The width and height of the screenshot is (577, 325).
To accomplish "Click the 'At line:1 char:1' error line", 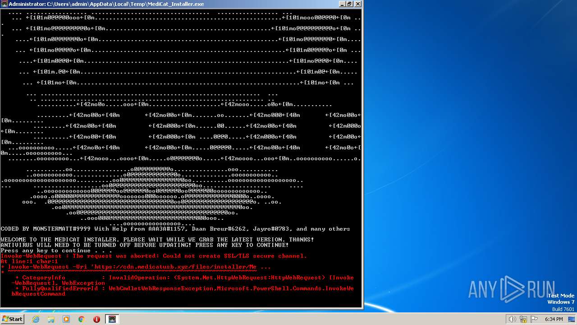I will 29,261.
